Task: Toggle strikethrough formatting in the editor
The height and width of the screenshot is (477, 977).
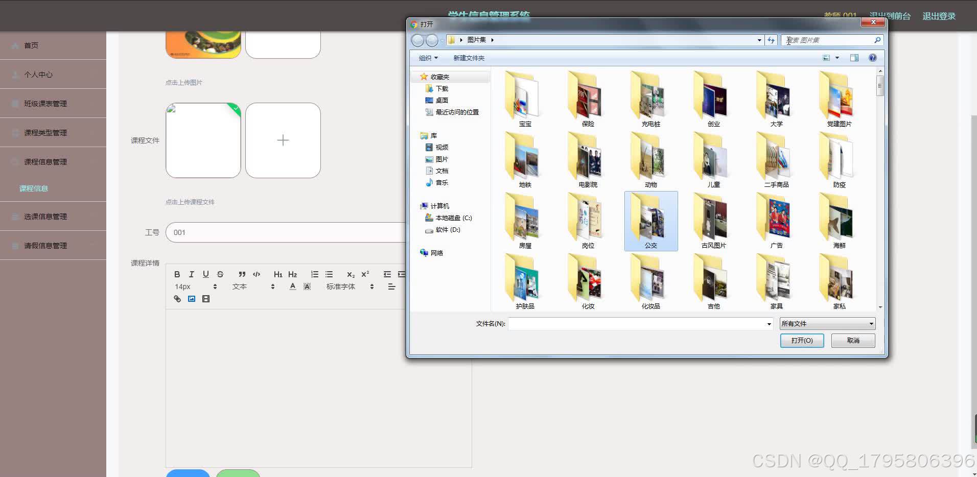Action: click(220, 274)
